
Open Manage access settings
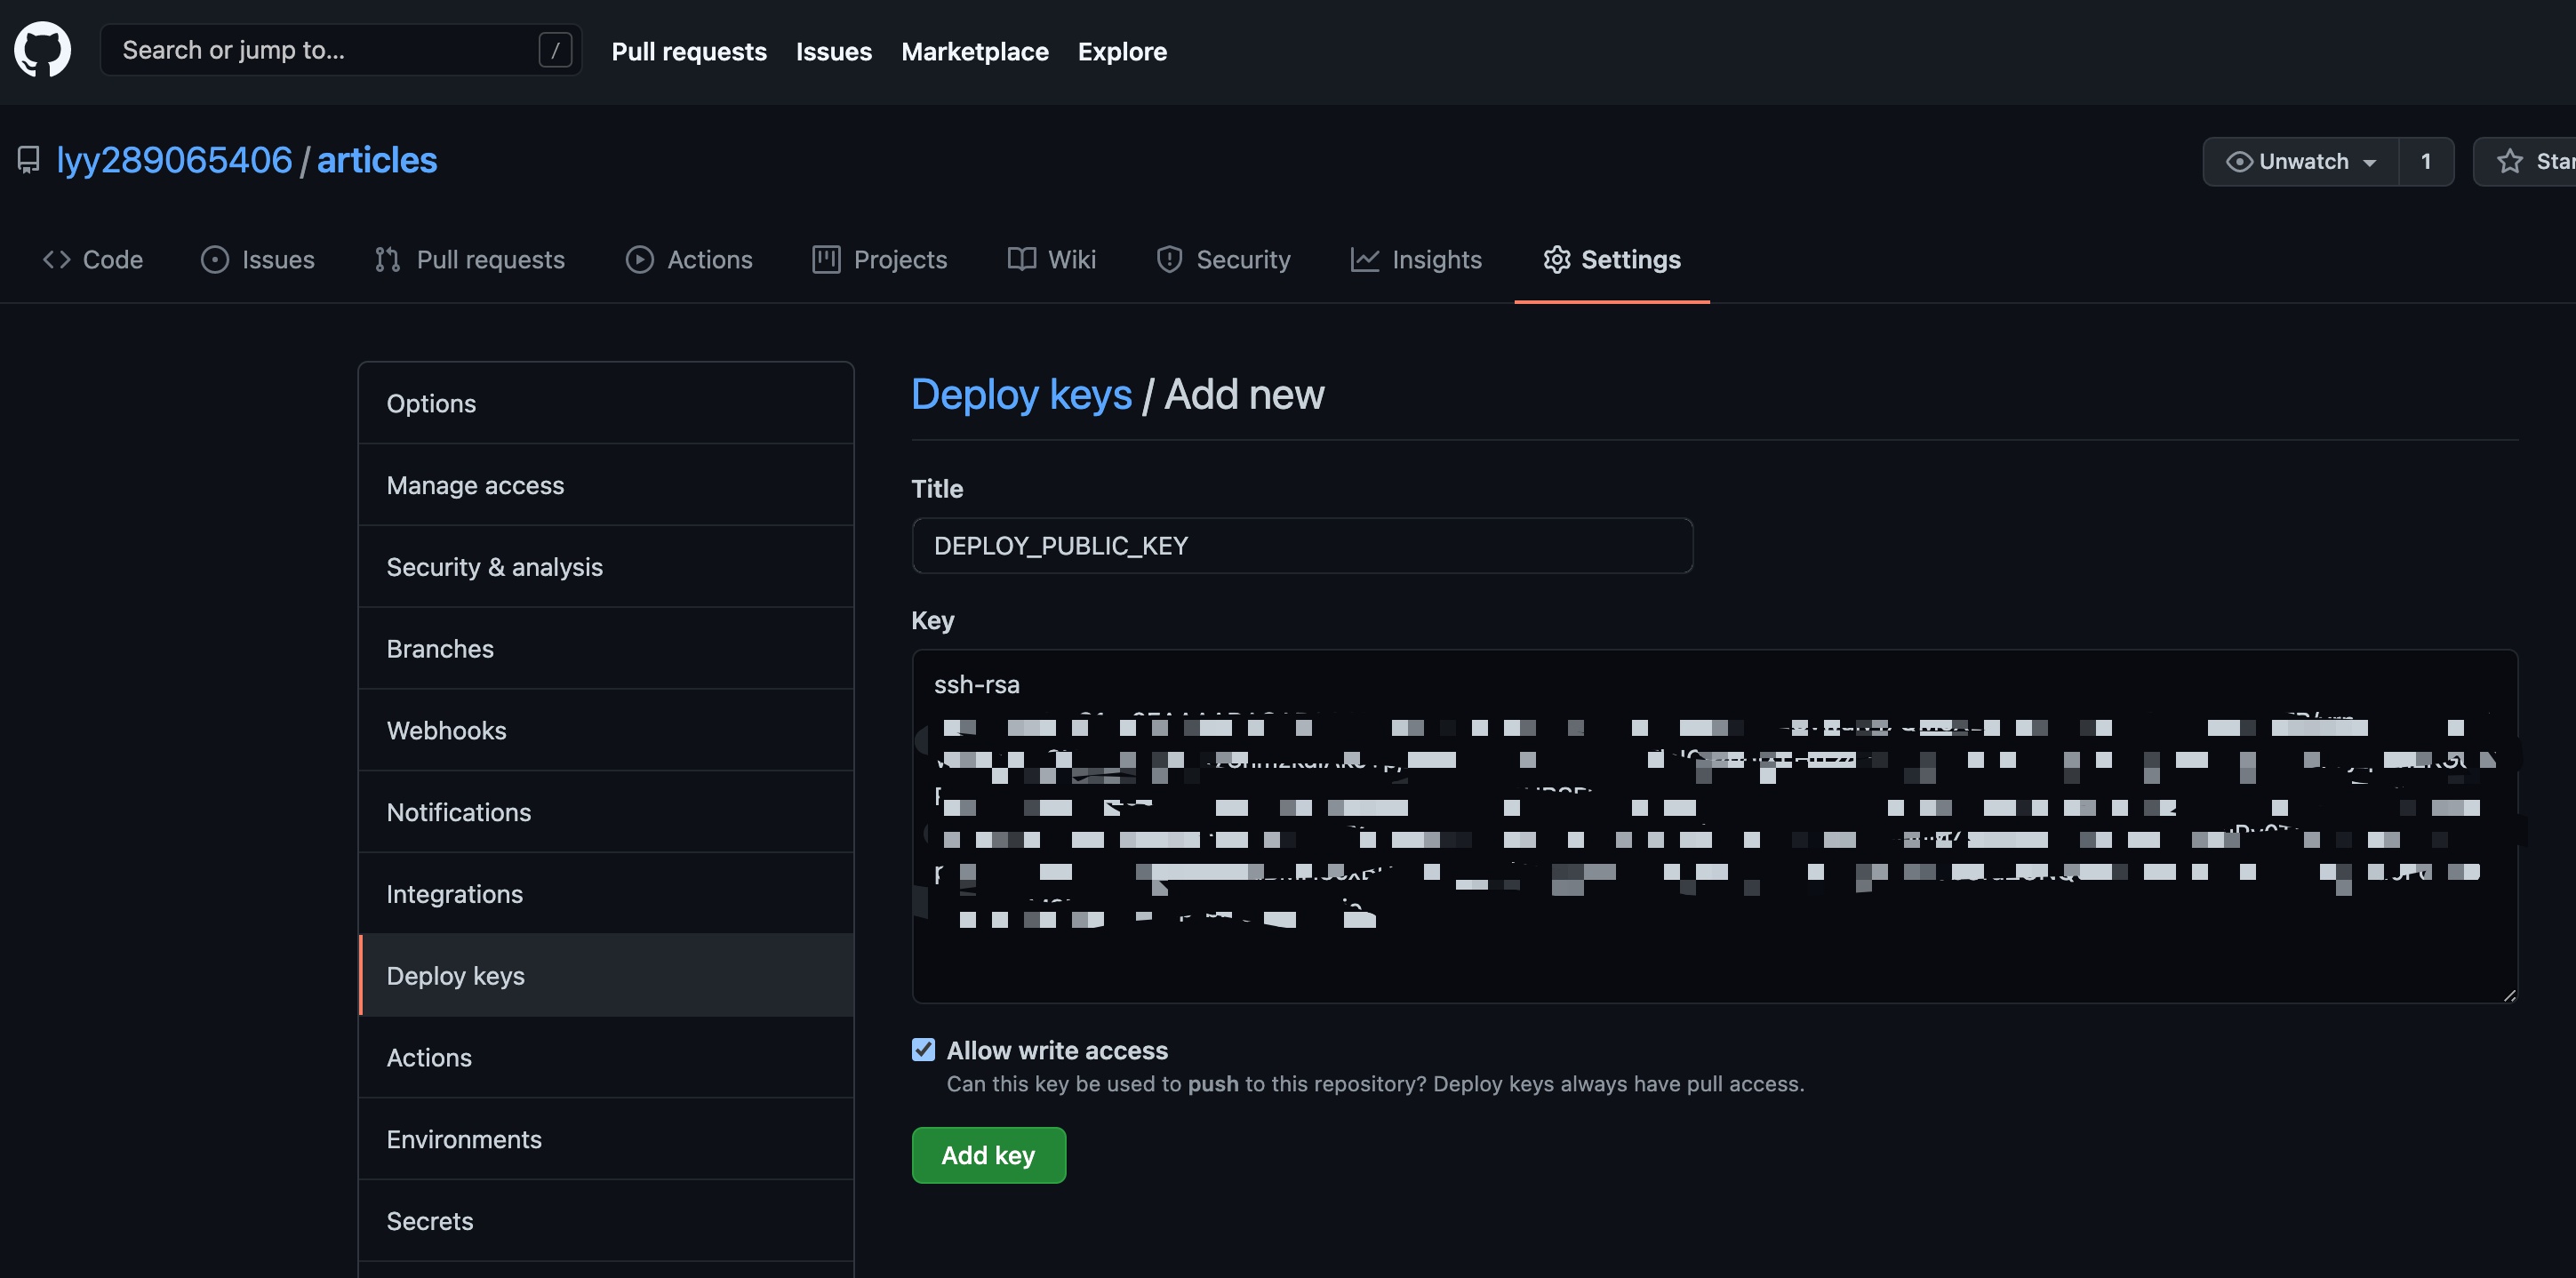click(606, 485)
